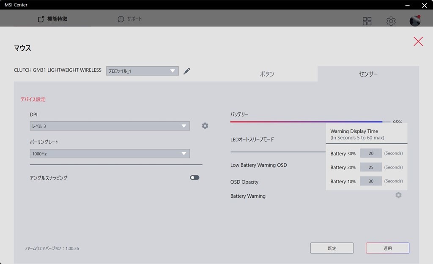Expand the プロファイル_1 profile dropdown
Screen dimensions: 433x264
[x=142, y=71]
